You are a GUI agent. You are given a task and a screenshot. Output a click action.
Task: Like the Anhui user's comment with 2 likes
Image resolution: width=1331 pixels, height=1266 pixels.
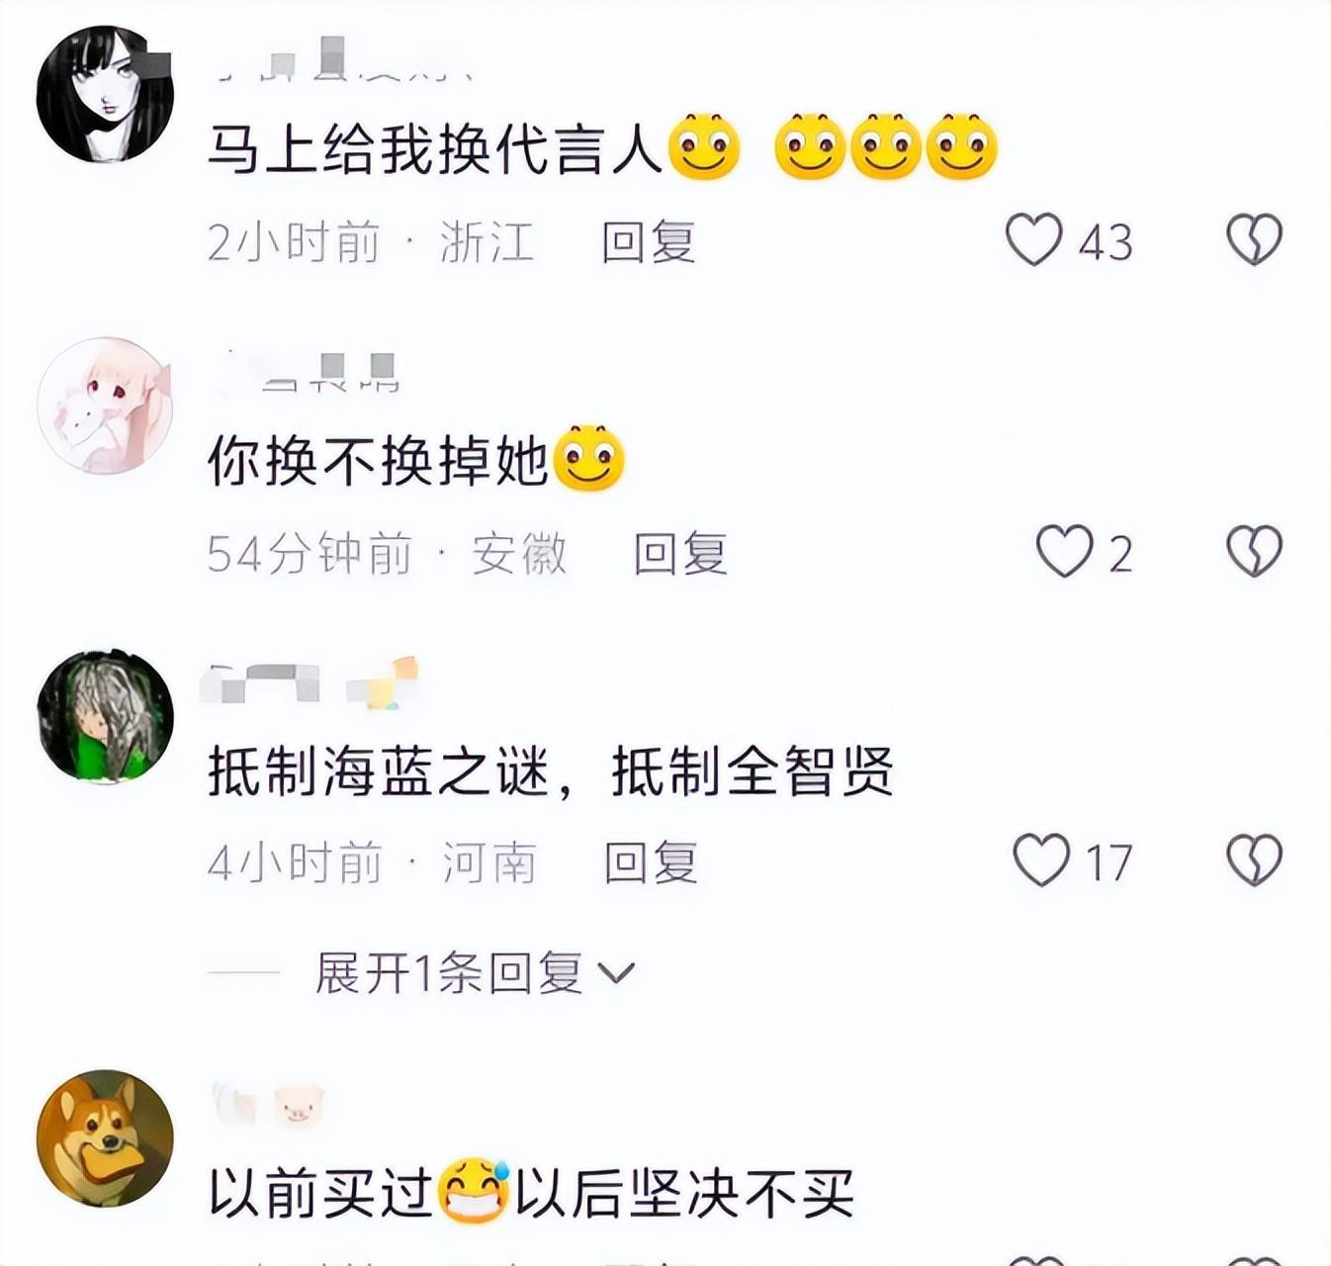click(1064, 552)
